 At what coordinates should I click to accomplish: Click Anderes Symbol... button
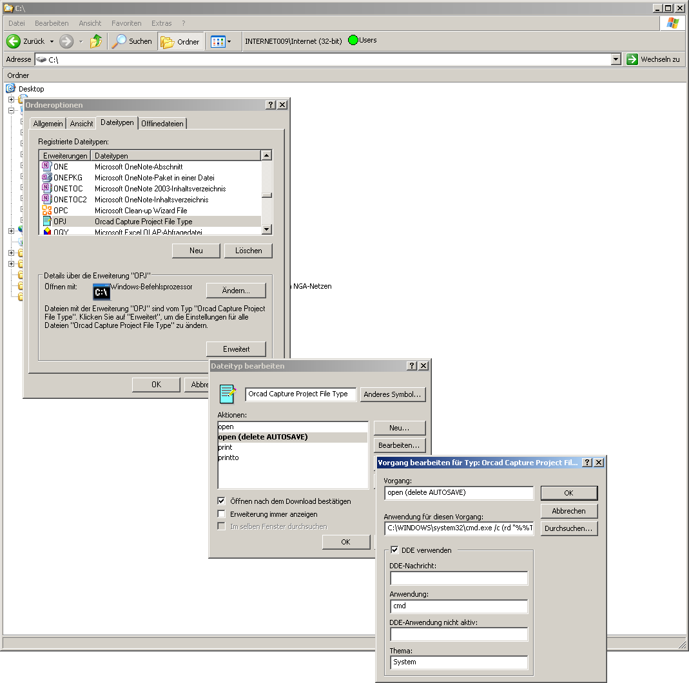click(393, 394)
